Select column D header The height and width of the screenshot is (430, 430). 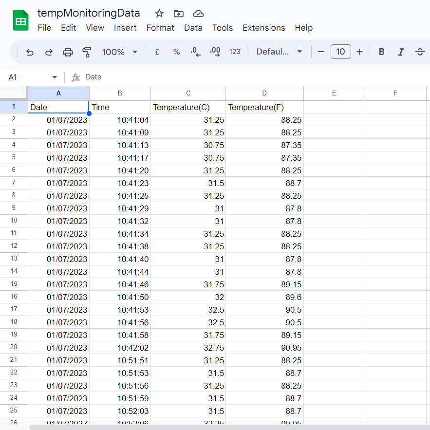click(x=264, y=93)
